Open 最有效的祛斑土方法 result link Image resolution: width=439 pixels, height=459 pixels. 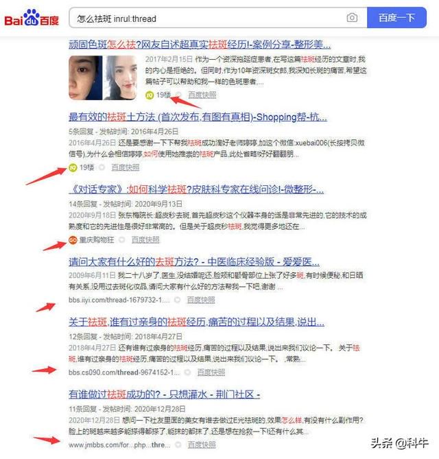(198, 117)
